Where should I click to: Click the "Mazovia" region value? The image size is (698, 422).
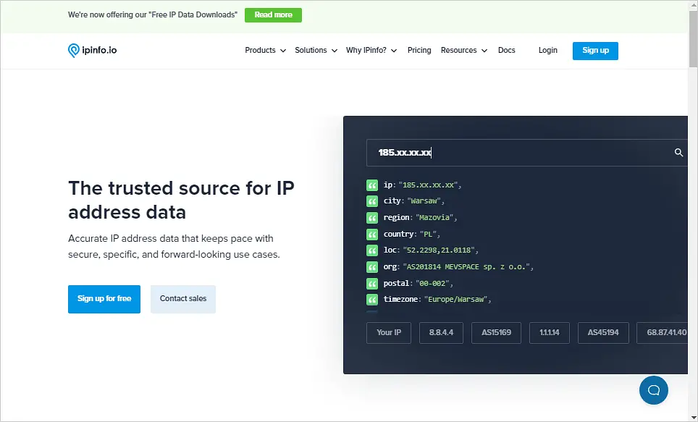pos(434,218)
